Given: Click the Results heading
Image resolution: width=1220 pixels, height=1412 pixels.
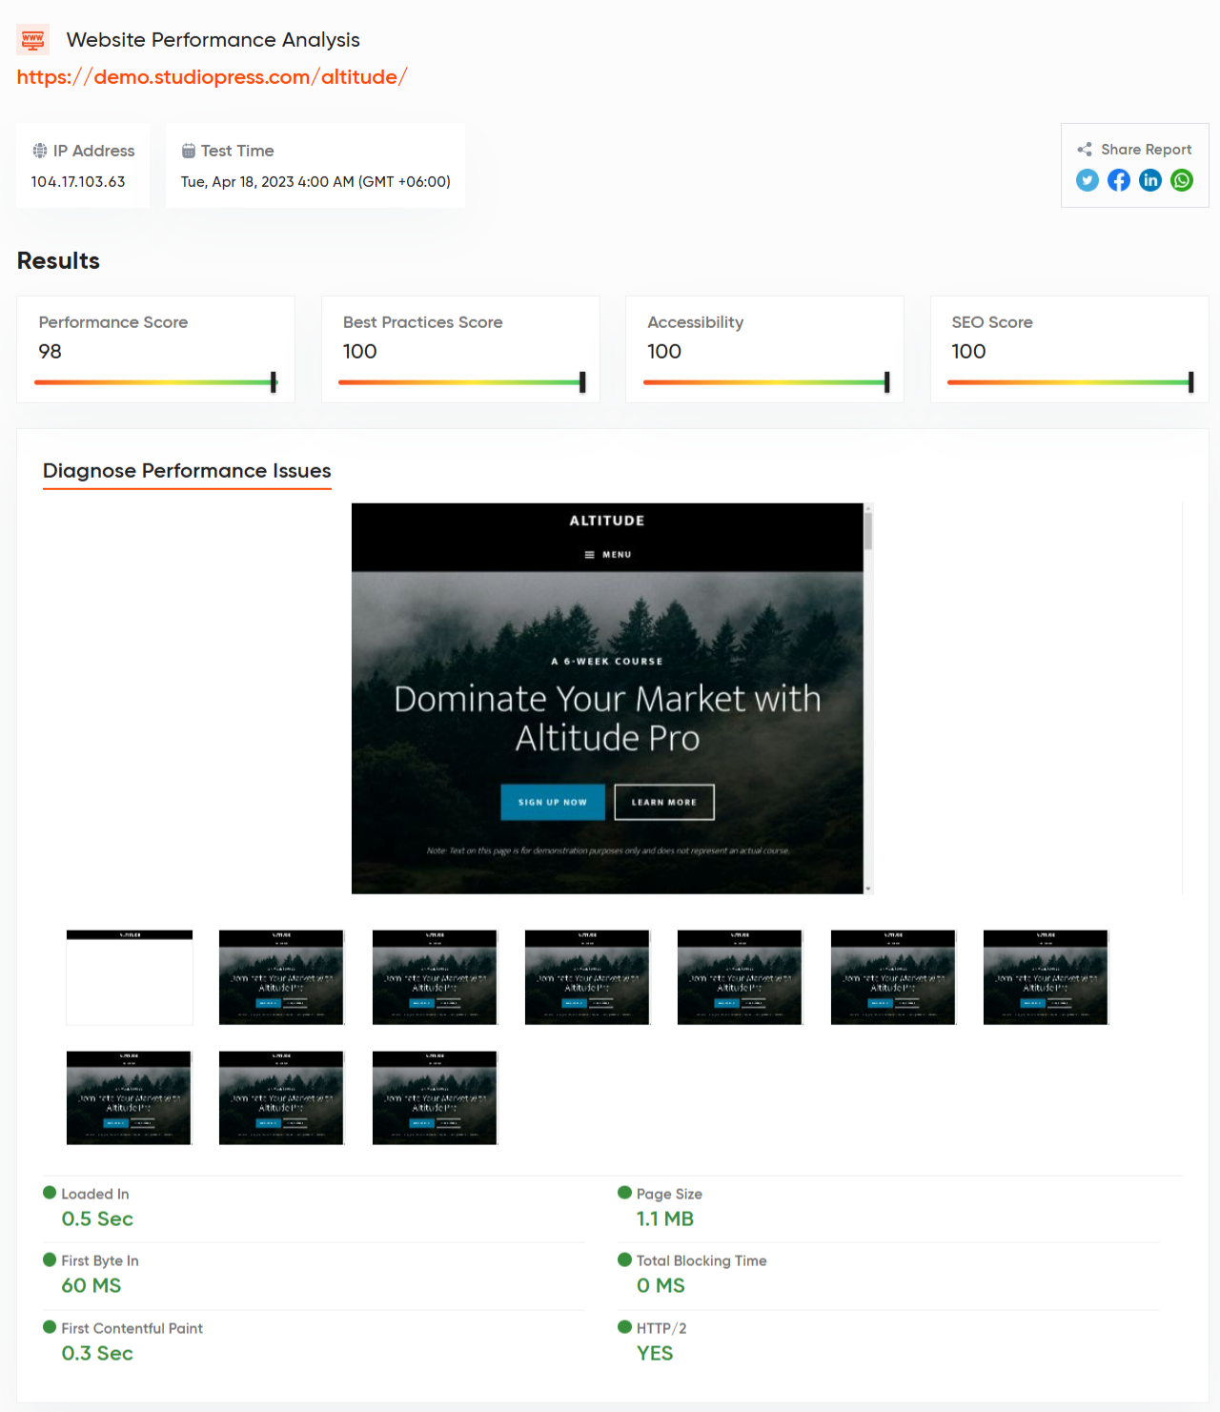Looking at the screenshot, I should pos(58,261).
